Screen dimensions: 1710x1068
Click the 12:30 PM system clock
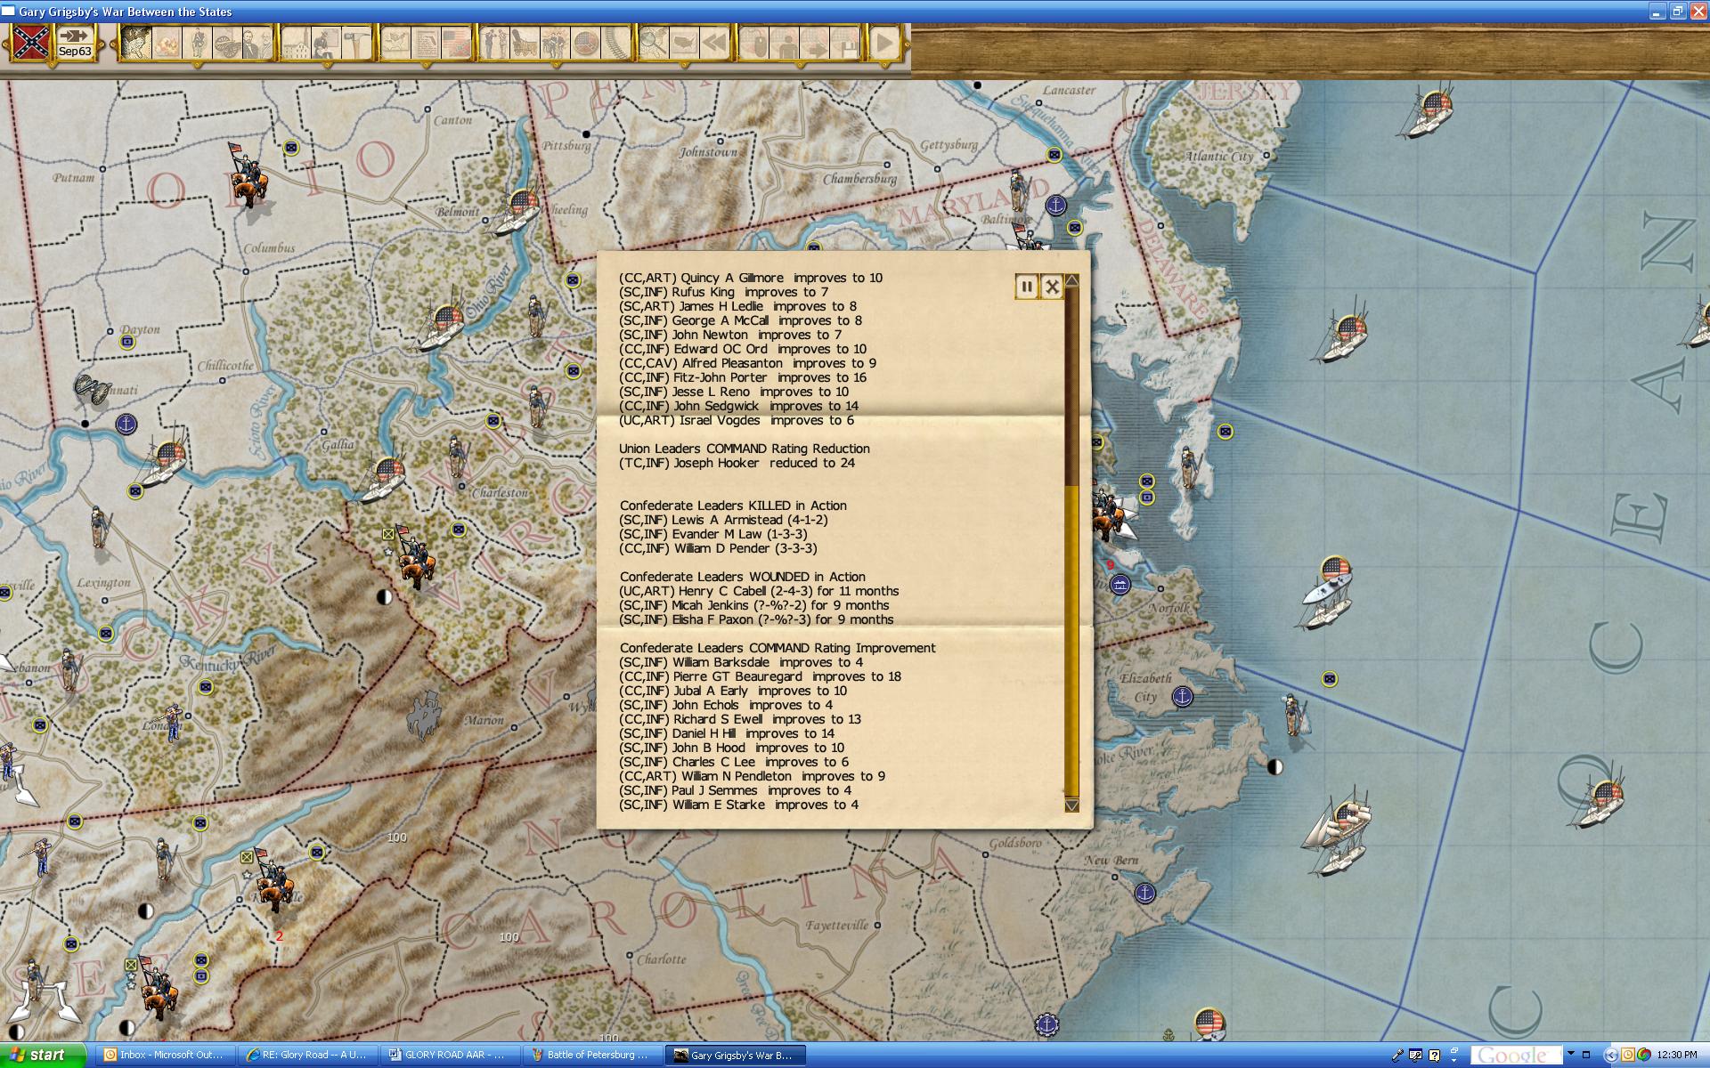point(1676,1056)
